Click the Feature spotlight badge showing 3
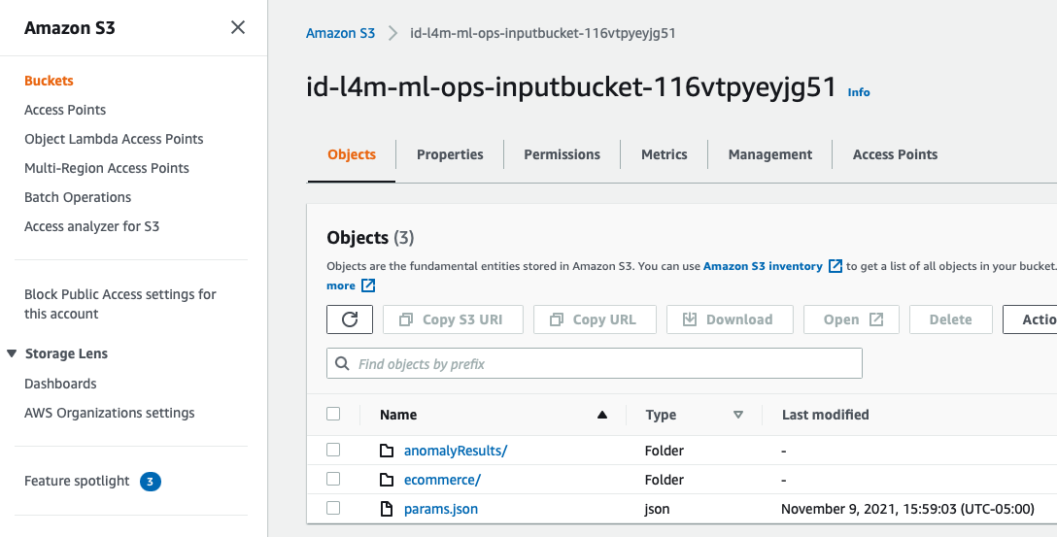The width and height of the screenshot is (1057, 537). click(x=151, y=481)
